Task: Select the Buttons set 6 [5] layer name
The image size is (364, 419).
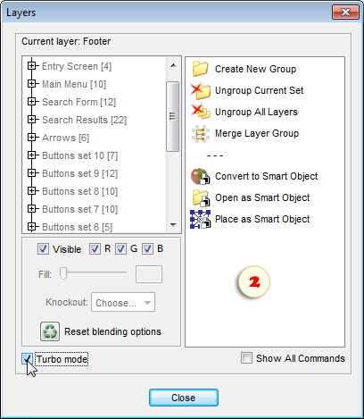Action: [77, 227]
